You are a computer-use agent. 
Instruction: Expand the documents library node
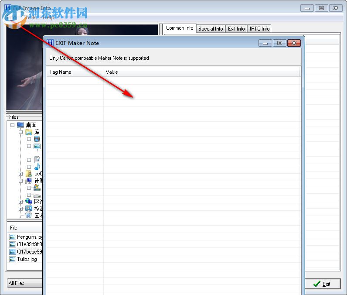(x=29, y=160)
